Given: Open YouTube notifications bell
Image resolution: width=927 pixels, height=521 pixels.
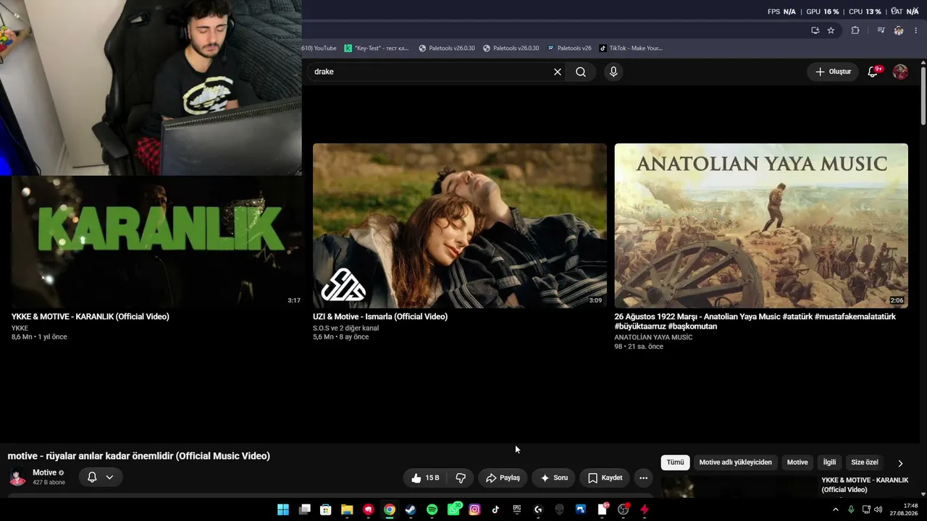Looking at the screenshot, I should pyautogui.click(x=873, y=72).
